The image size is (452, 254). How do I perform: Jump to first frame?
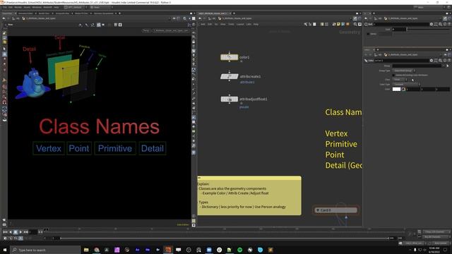coord(5,232)
